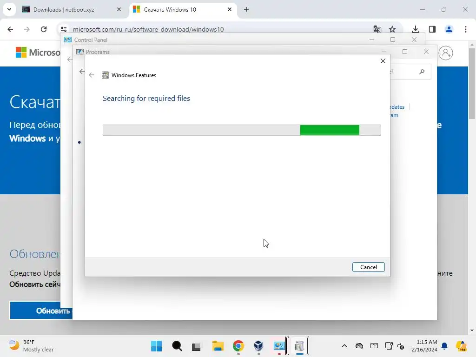Bookmark this page with the star

392,29
